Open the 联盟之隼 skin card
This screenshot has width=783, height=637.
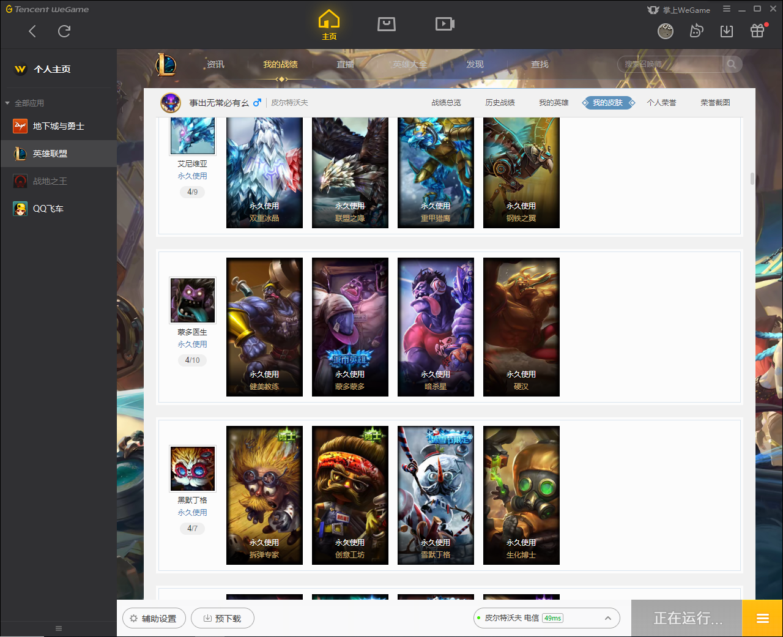tap(350, 173)
